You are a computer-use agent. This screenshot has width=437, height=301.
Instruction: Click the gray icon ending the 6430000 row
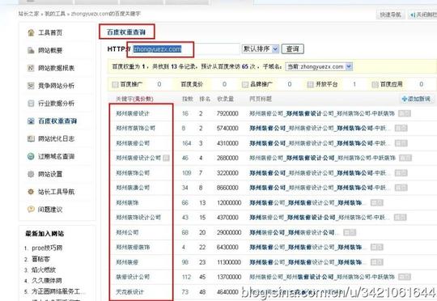[377, 248]
